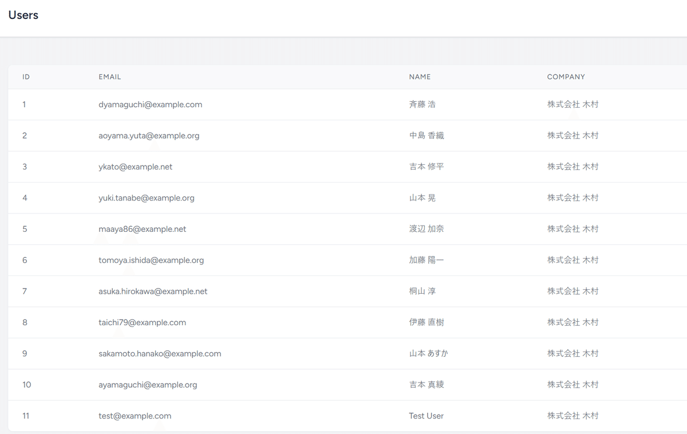This screenshot has height=434, width=687.
Task: Click the EMAIL column header
Action: pos(110,77)
